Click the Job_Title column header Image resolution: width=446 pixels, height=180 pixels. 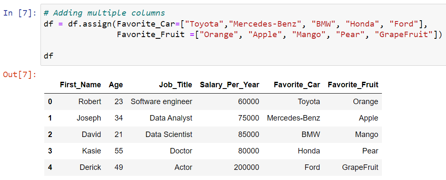point(175,84)
